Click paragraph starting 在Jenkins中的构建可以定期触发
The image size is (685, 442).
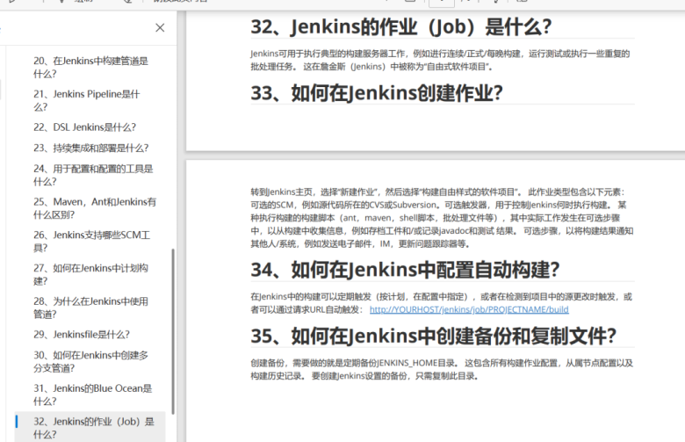pos(441,303)
